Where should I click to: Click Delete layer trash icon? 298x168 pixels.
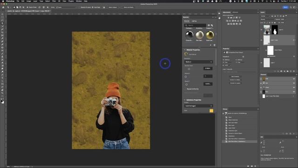[294, 71]
